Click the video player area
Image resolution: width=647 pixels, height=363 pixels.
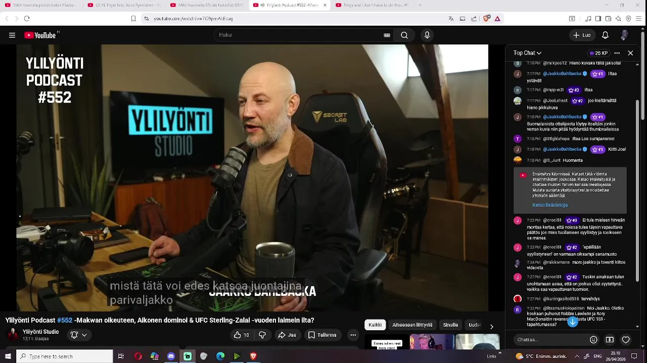(x=252, y=178)
